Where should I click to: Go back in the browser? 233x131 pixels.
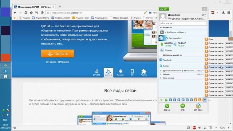15,13
